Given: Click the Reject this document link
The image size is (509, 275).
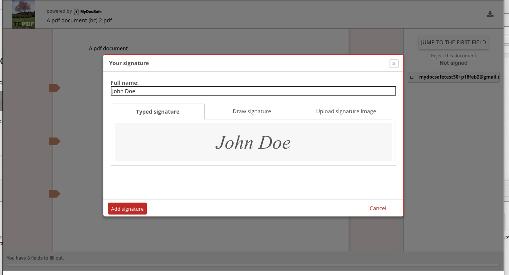Looking at the screenshot, I should click(x=453, y=56).
